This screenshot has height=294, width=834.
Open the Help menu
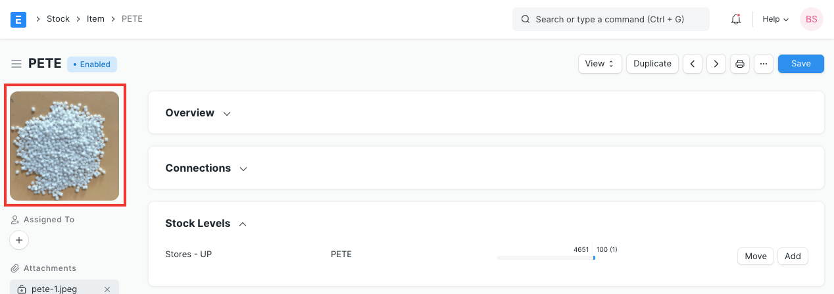(x=775, y=19)
